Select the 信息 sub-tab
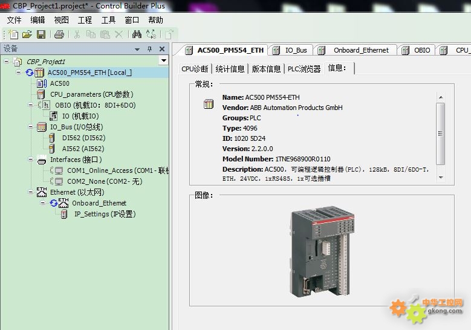 click(x=339, y=68)
